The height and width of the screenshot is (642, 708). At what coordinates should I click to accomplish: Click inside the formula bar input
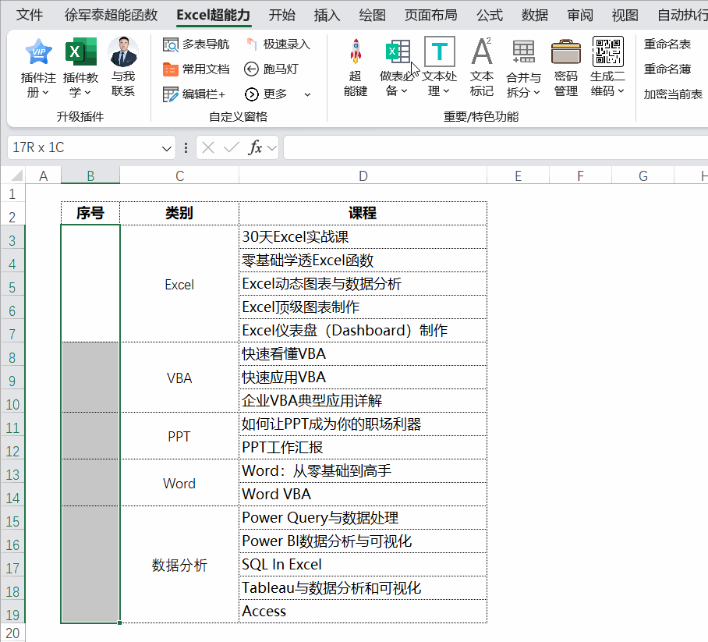click(x=495, y=147)
